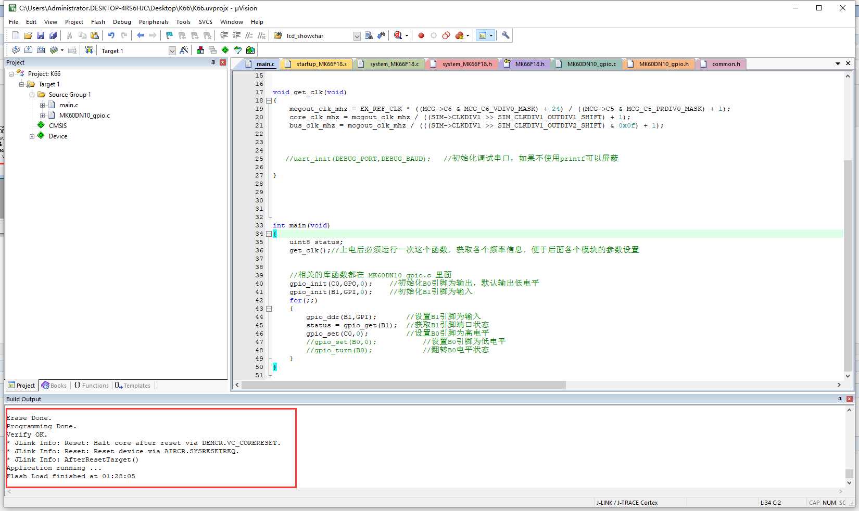Open the Target 1 dropdown
Screen dimensions: 859x511
point(172,50)
